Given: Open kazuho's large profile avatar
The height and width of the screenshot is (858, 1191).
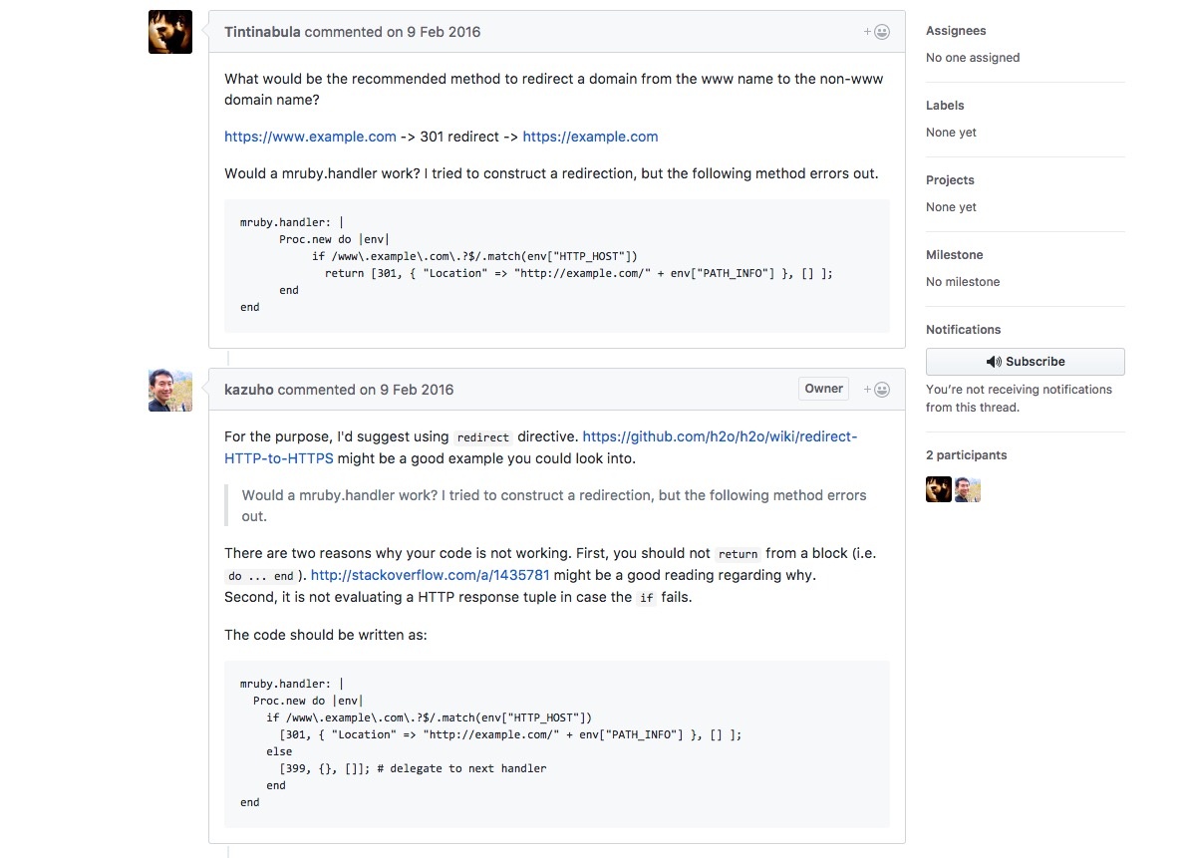Looking at the screenshot, I should click(170, 390).
